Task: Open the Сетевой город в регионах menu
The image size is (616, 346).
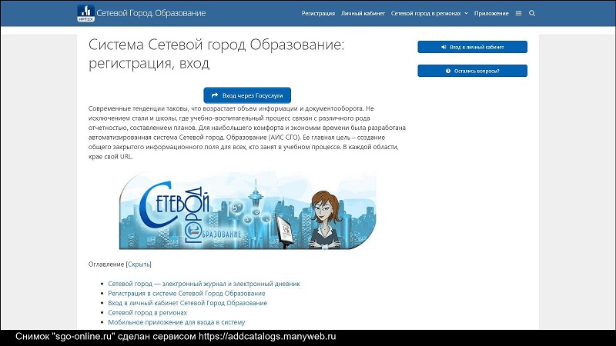Action: (426, 13)
